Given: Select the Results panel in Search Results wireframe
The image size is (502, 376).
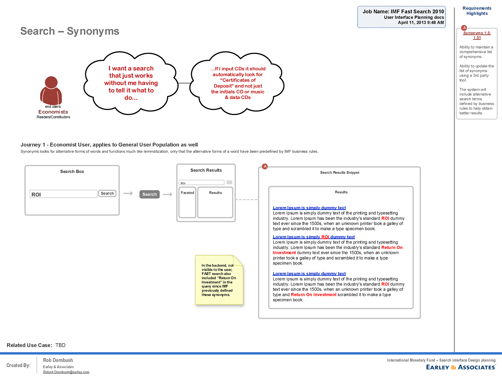Looking at the screenshot, I should tap(215, 202).
